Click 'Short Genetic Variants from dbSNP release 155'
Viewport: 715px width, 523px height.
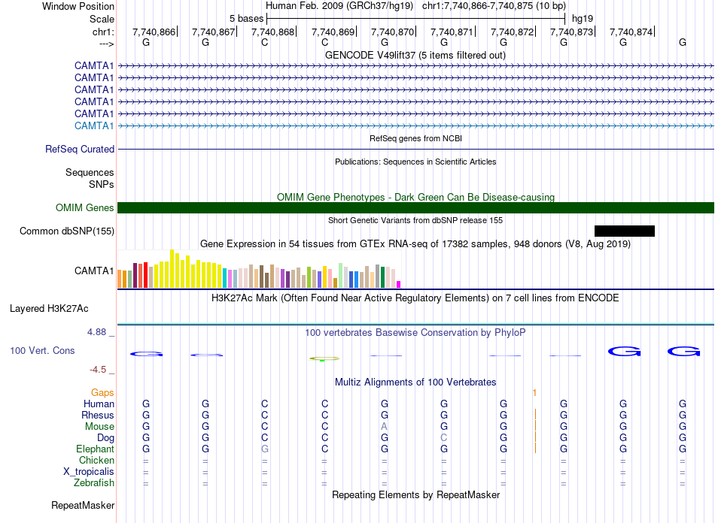(x=415, y=220)
